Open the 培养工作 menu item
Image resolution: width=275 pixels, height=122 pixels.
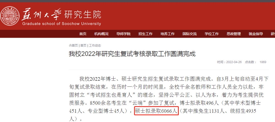click(168, 34)
